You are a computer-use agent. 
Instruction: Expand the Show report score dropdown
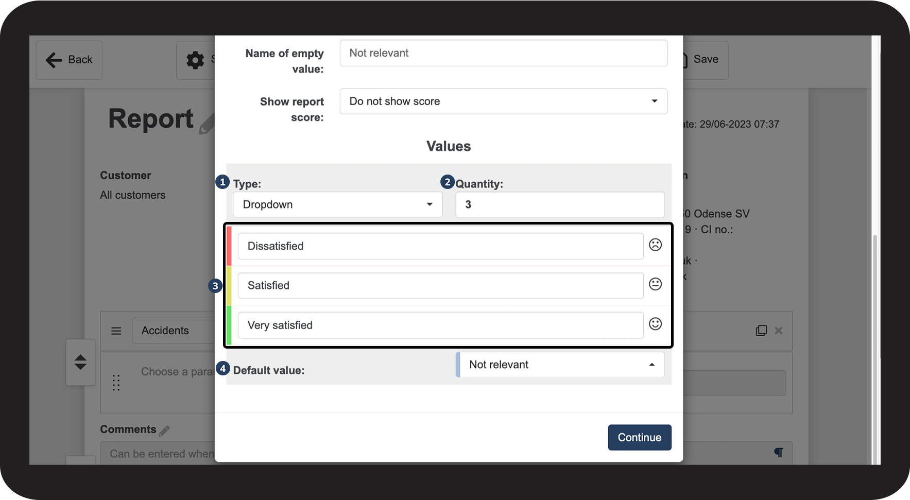click(x=503, y=101)
